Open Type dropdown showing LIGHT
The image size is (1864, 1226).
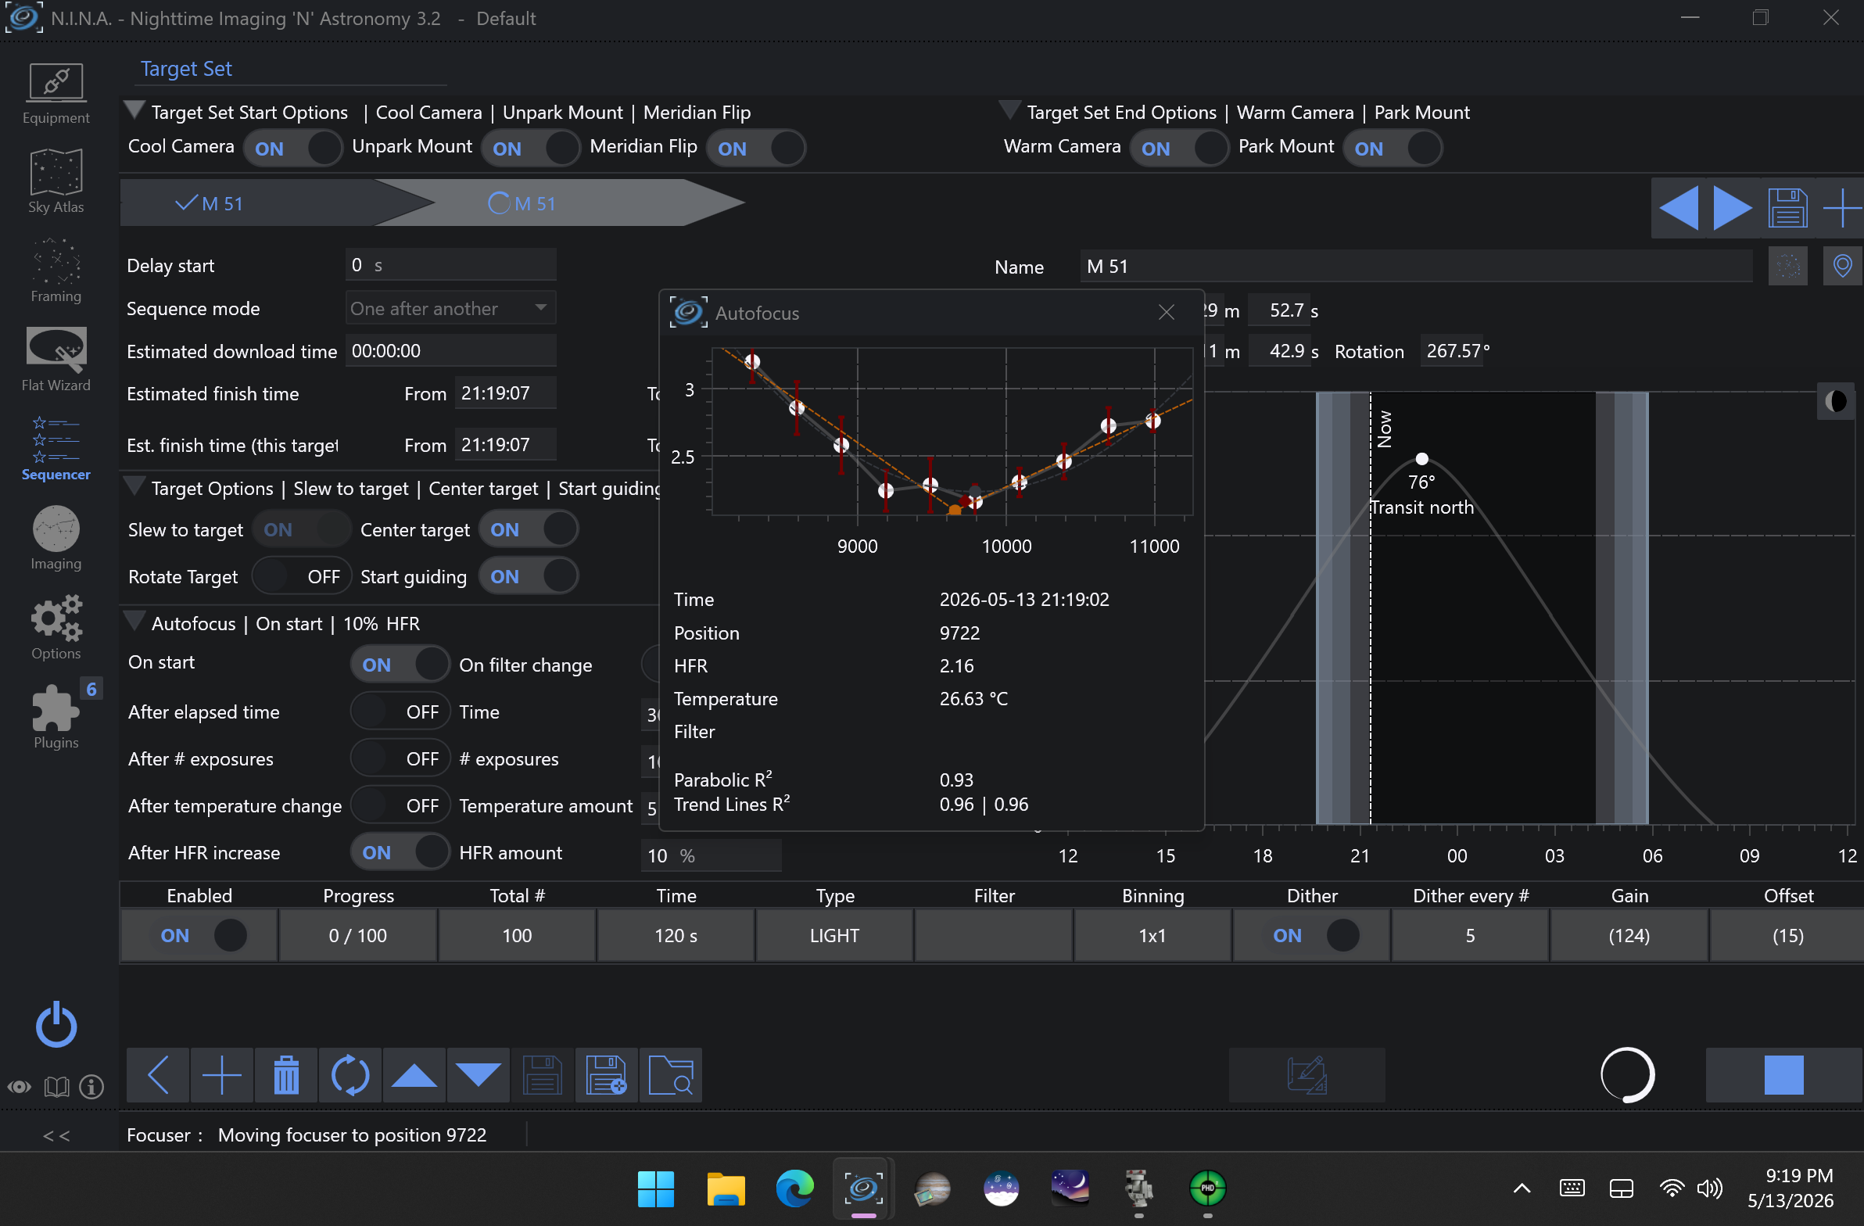(x=834, y=935)
